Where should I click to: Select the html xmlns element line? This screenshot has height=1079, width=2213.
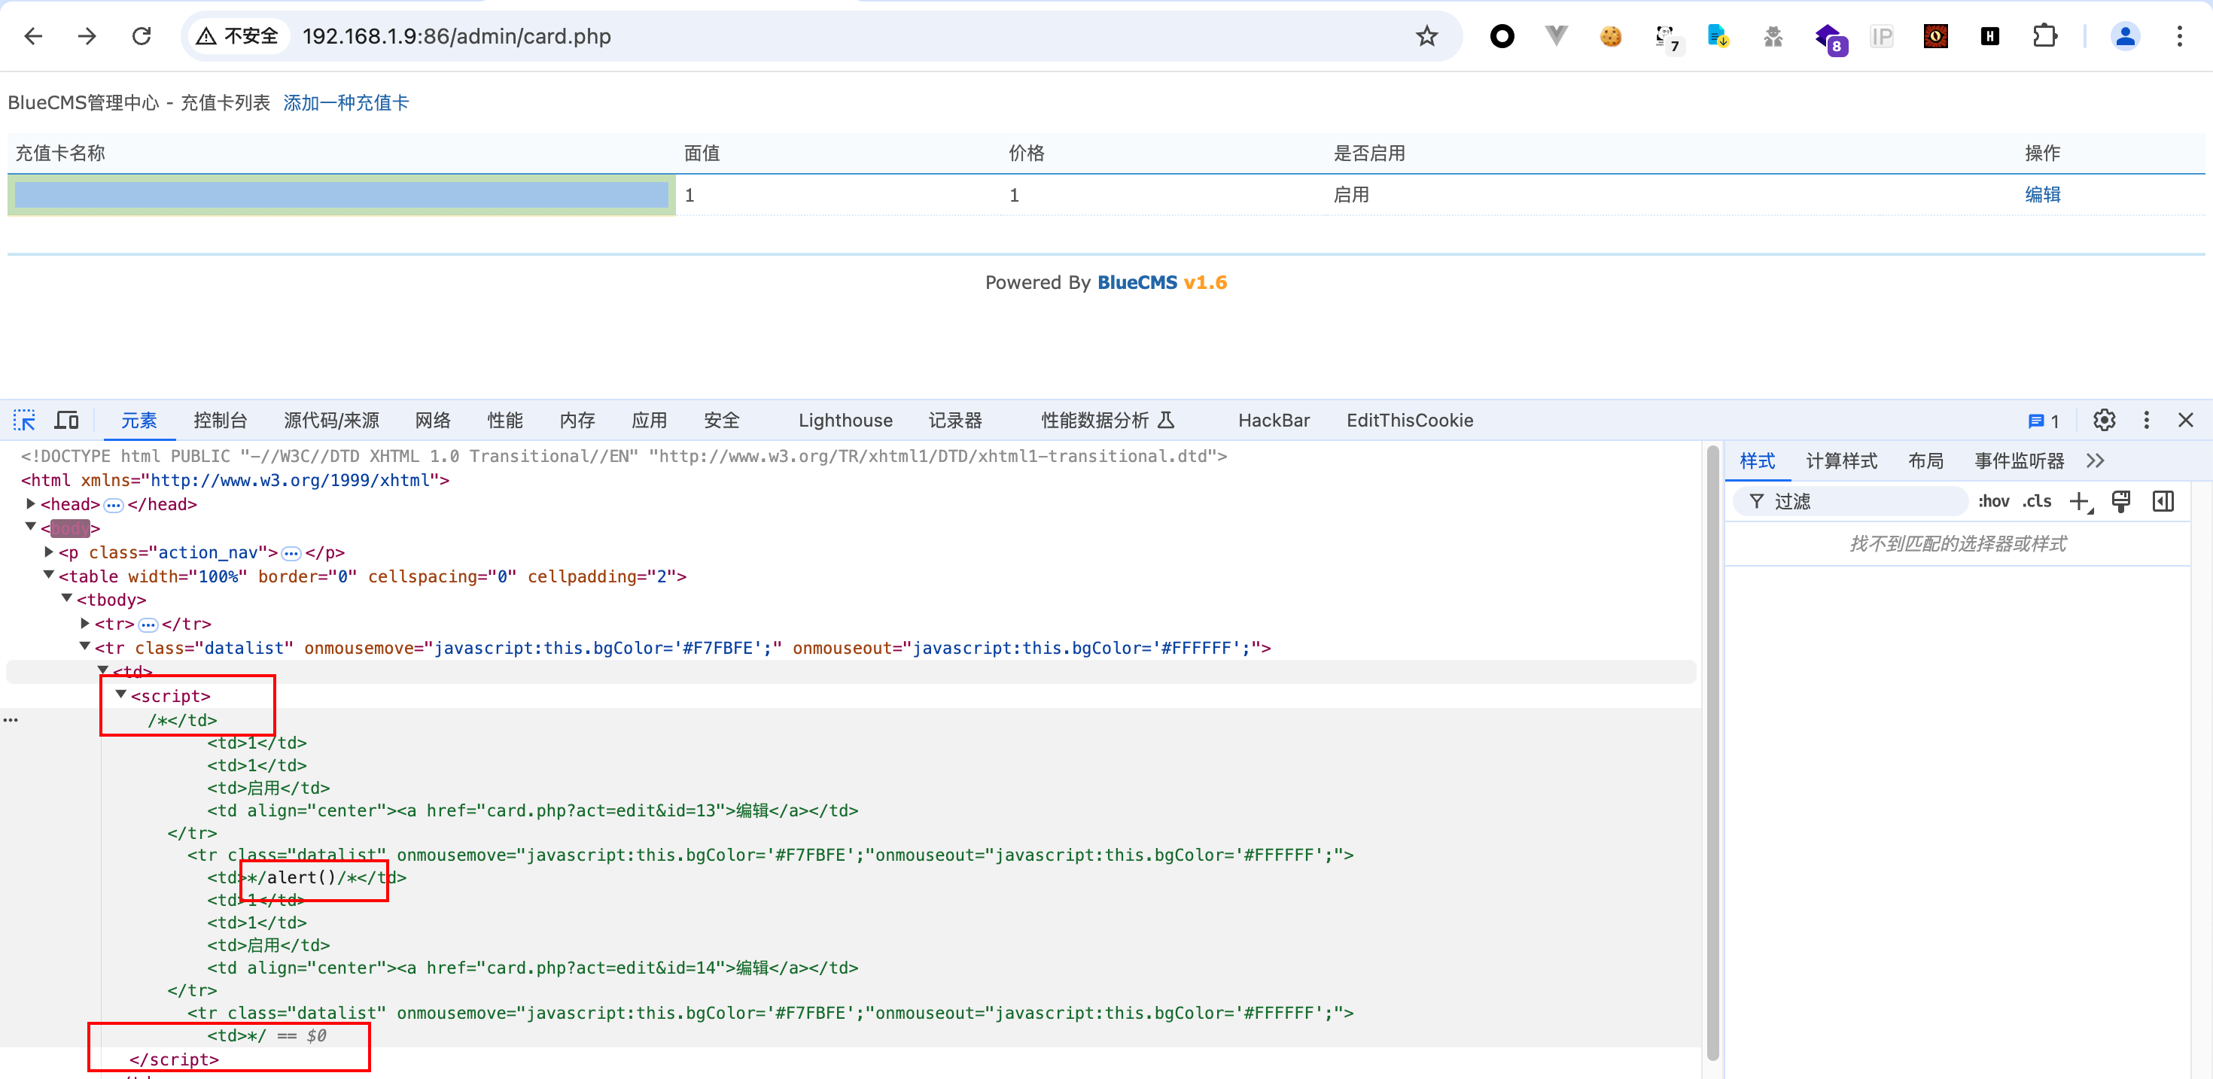pyautogui.click(x=235, y=480)
